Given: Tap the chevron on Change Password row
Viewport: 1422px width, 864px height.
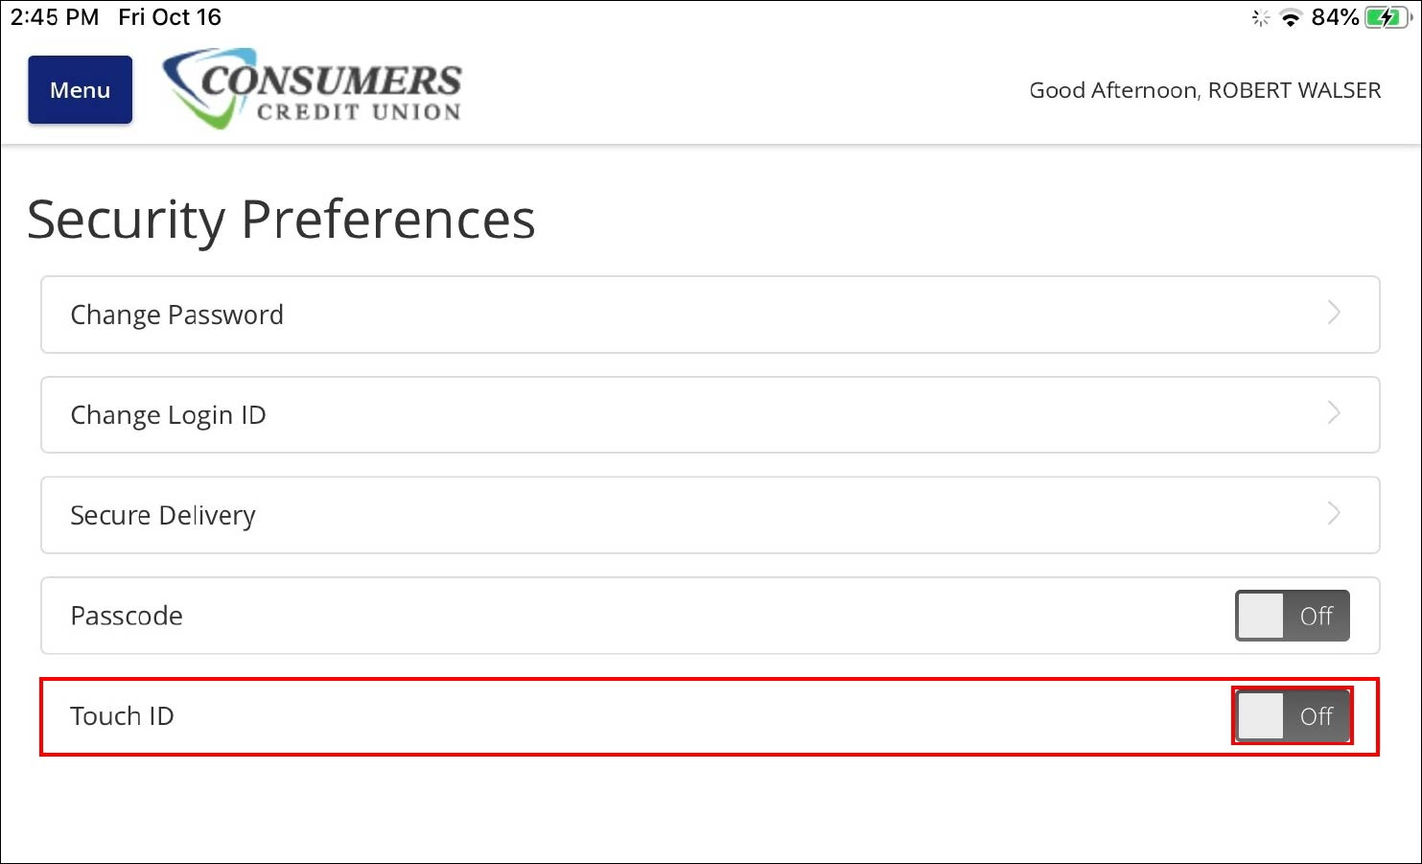Looking at the screenshot, I should (x=1334, y=313).
